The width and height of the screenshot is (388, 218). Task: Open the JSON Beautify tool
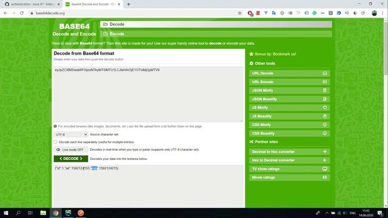(289, 99)
